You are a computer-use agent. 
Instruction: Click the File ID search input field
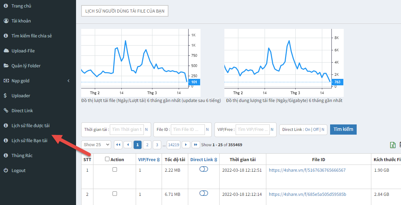[188, 130]
